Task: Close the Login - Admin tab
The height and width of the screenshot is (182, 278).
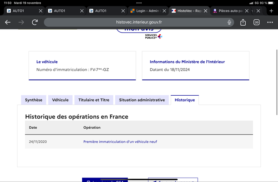Action: pos(164,11)
